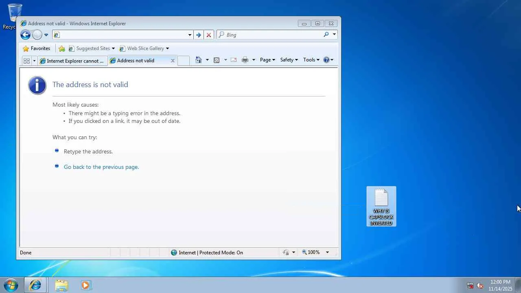Click the 'Retype the address.' text
The image size is (521, 293).
(x=88, y=151)
